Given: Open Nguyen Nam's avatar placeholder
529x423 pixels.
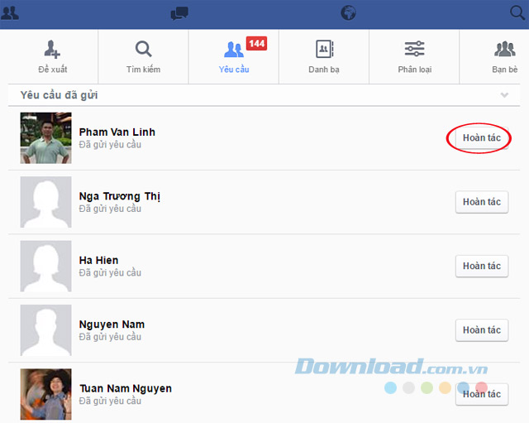Looking at the screenshot, I should (x=46, y=330).
